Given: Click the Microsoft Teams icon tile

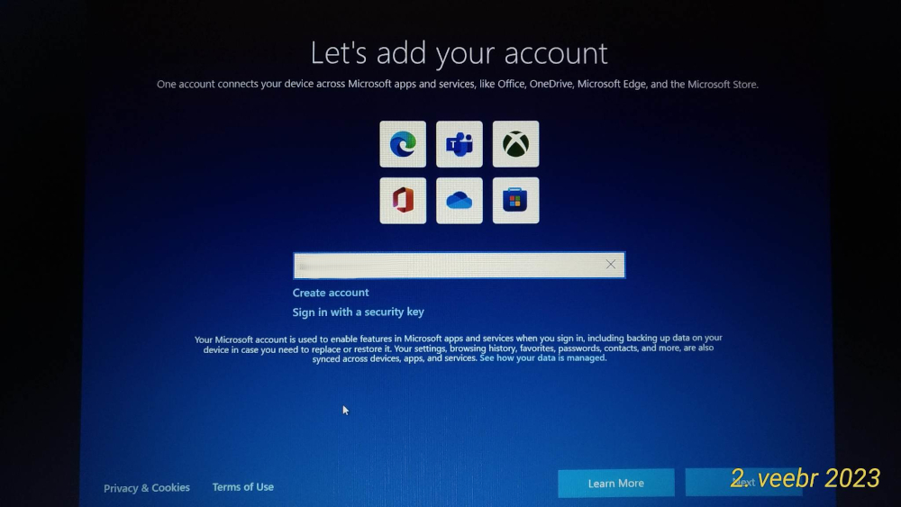Looking at the screenshot, I should [x=460, y=144].
